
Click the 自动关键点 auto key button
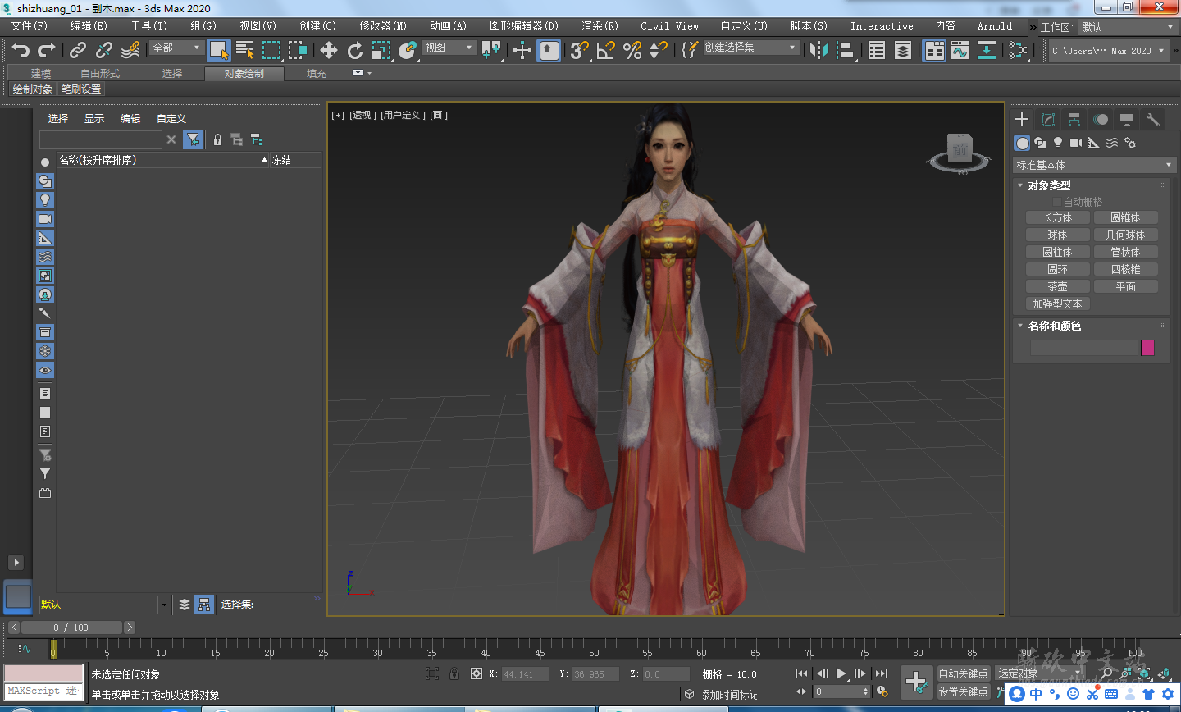pos(964,673)
